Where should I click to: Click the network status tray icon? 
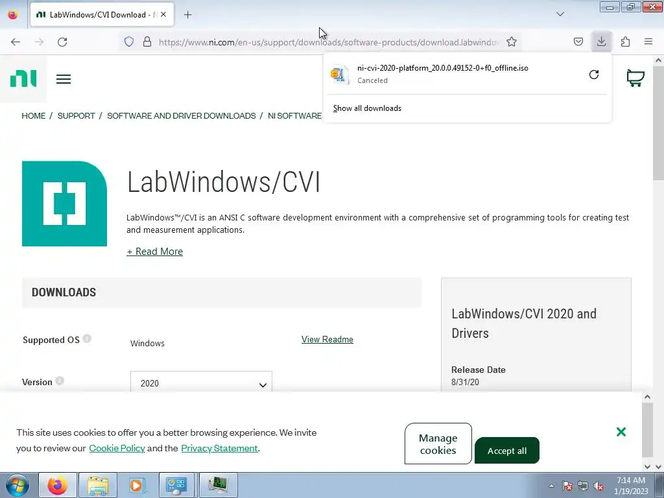[583, 486]
